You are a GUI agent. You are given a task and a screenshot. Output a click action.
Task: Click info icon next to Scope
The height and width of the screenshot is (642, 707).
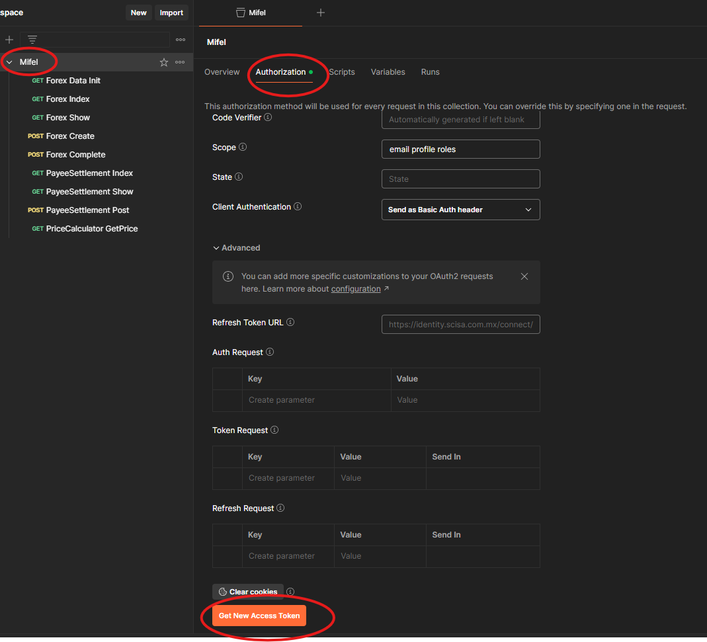click(243, 147)
